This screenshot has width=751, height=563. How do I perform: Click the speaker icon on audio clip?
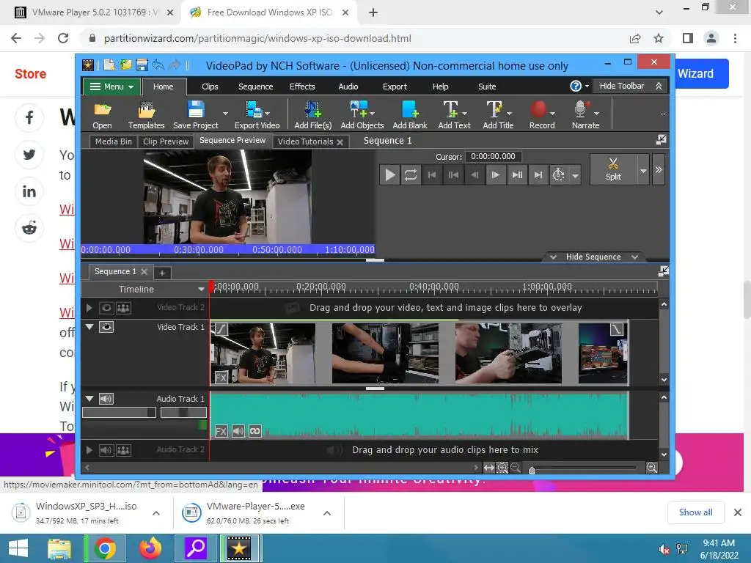pos(238,431)
